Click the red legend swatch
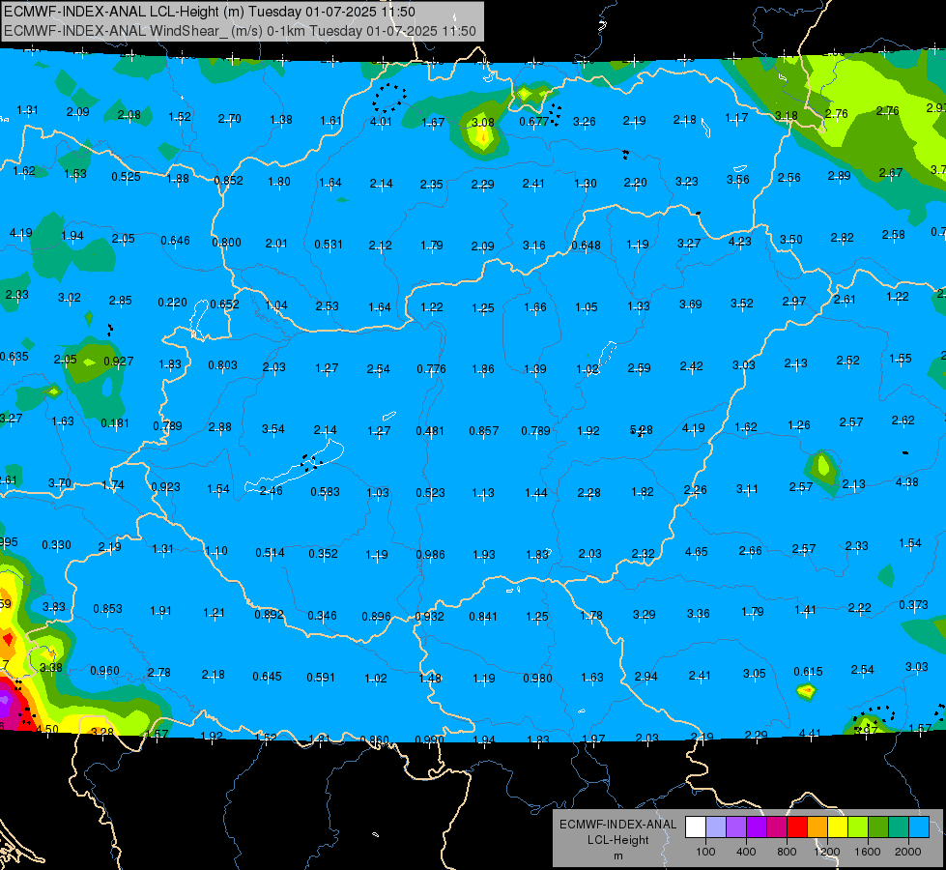Screen dimensions: 946x870 pyautogui.click(x=797, y=826)
